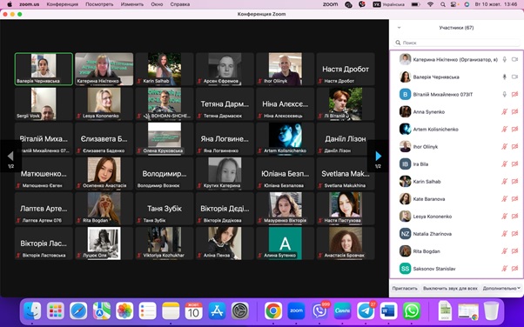
Task: Open the Дополнительно dropdown
Action: coord(501,288)
